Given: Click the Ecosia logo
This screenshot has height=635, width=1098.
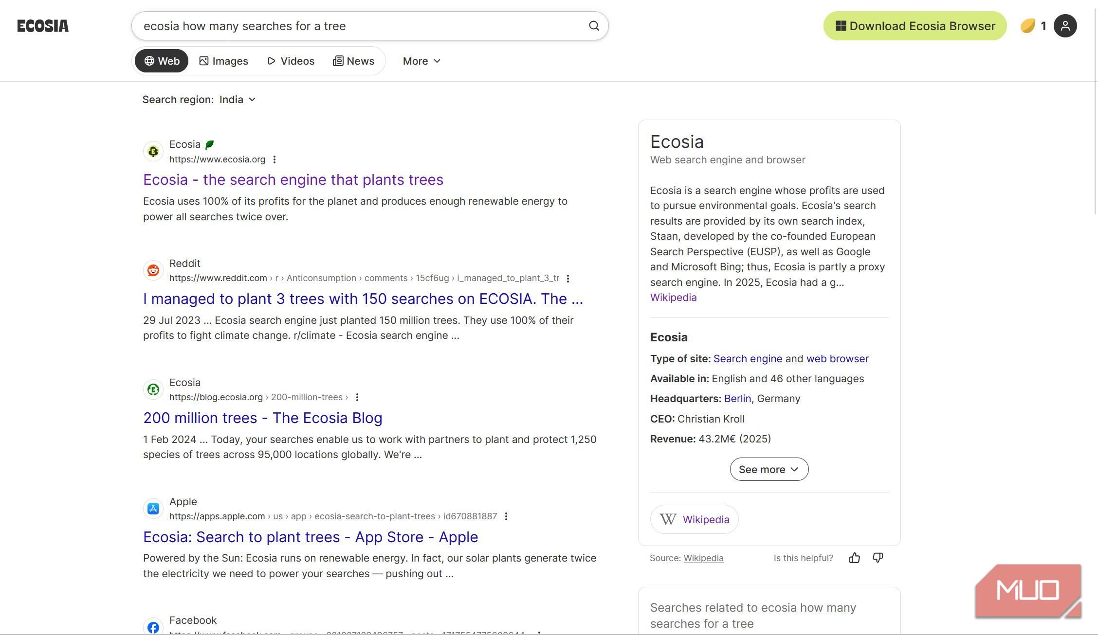Looking at the screenshot, I should [43, 26].
